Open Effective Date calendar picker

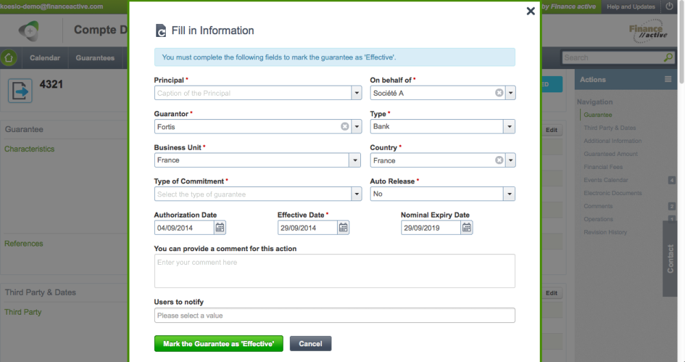coord(343,227)
